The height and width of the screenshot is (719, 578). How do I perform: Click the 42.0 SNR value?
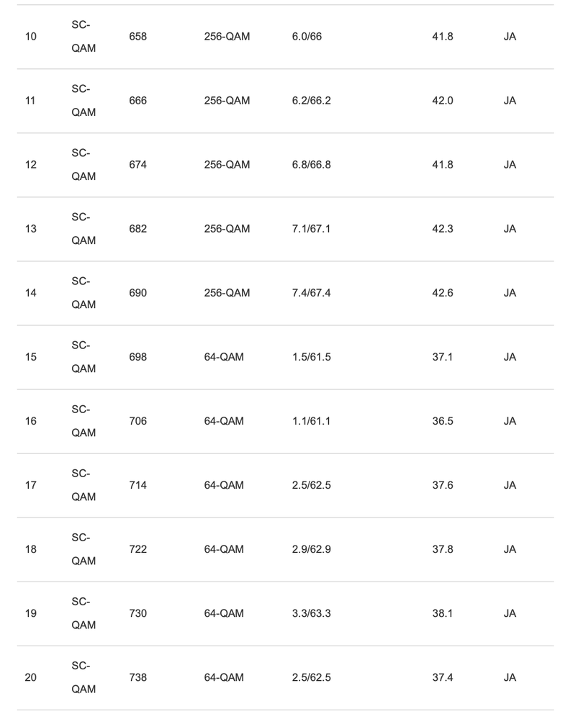(442, 101)
